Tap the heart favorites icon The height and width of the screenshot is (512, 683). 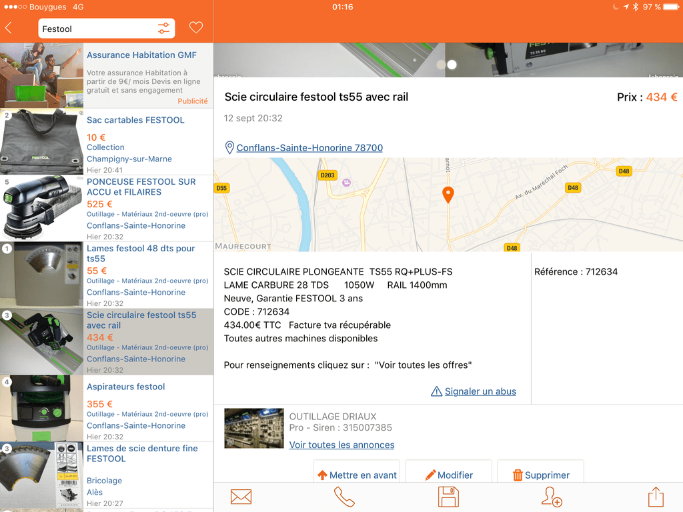[x=196, y=28]
